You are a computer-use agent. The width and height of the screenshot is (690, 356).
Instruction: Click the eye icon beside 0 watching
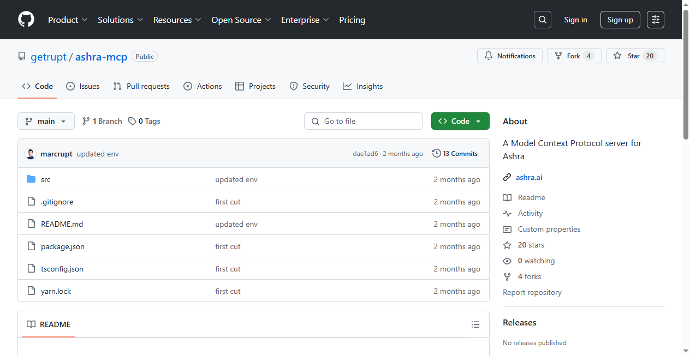click(507, 261)
